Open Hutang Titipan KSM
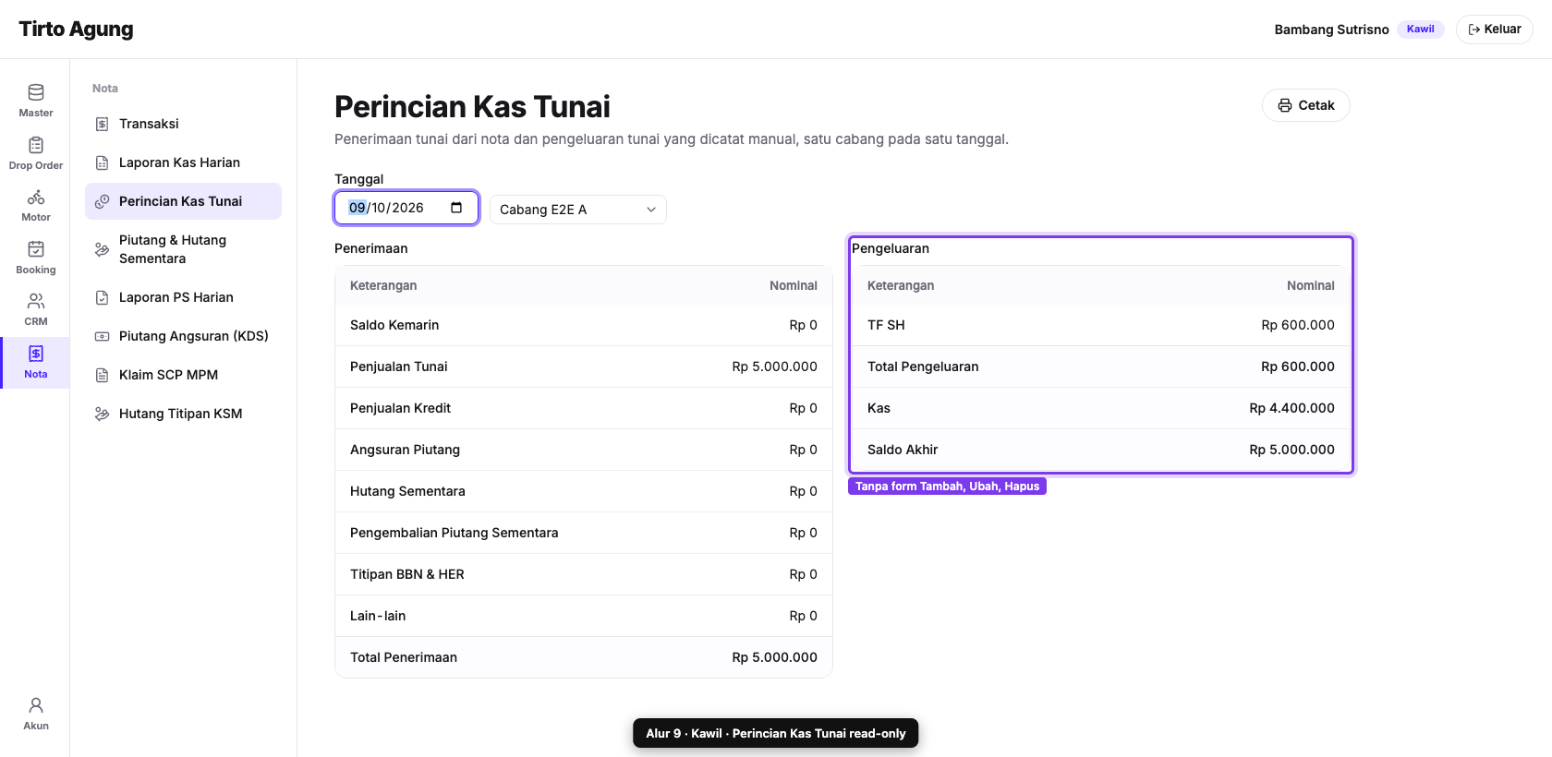The height and width of the screenshot is (757, 1552). [183, 414]
